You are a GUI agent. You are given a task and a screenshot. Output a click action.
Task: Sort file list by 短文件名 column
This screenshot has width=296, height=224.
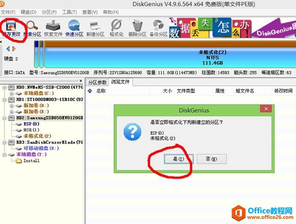click(x=245, y=91)
